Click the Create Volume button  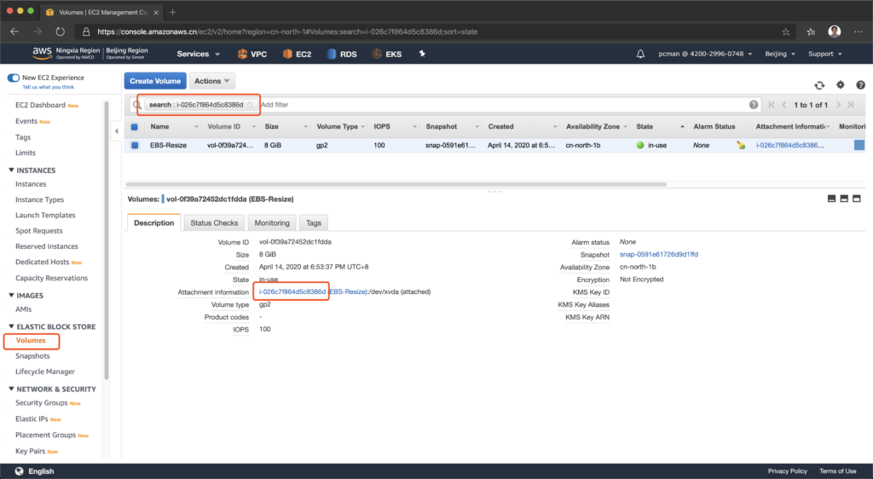[154, 81]
